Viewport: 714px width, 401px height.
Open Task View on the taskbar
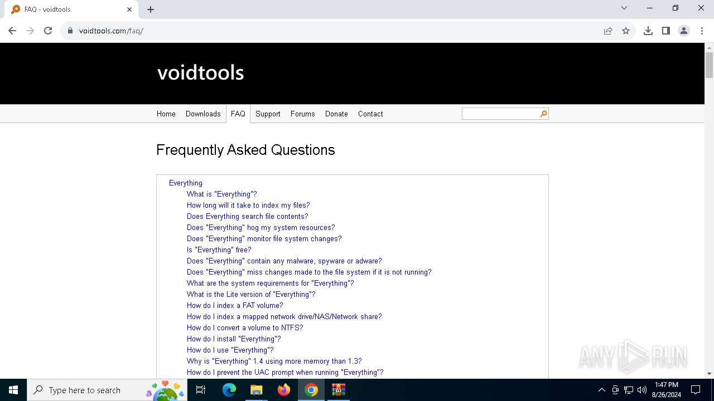point(201,390)
